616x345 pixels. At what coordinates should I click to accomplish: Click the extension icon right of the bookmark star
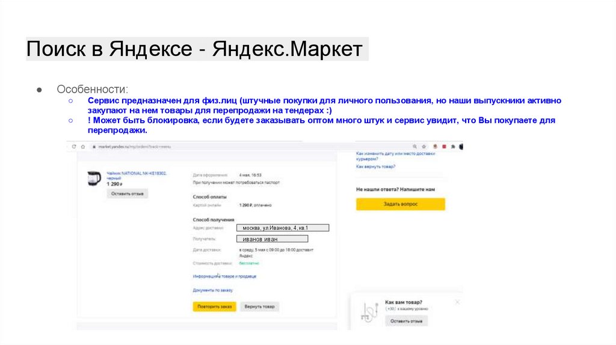click(x=435, y=147)
